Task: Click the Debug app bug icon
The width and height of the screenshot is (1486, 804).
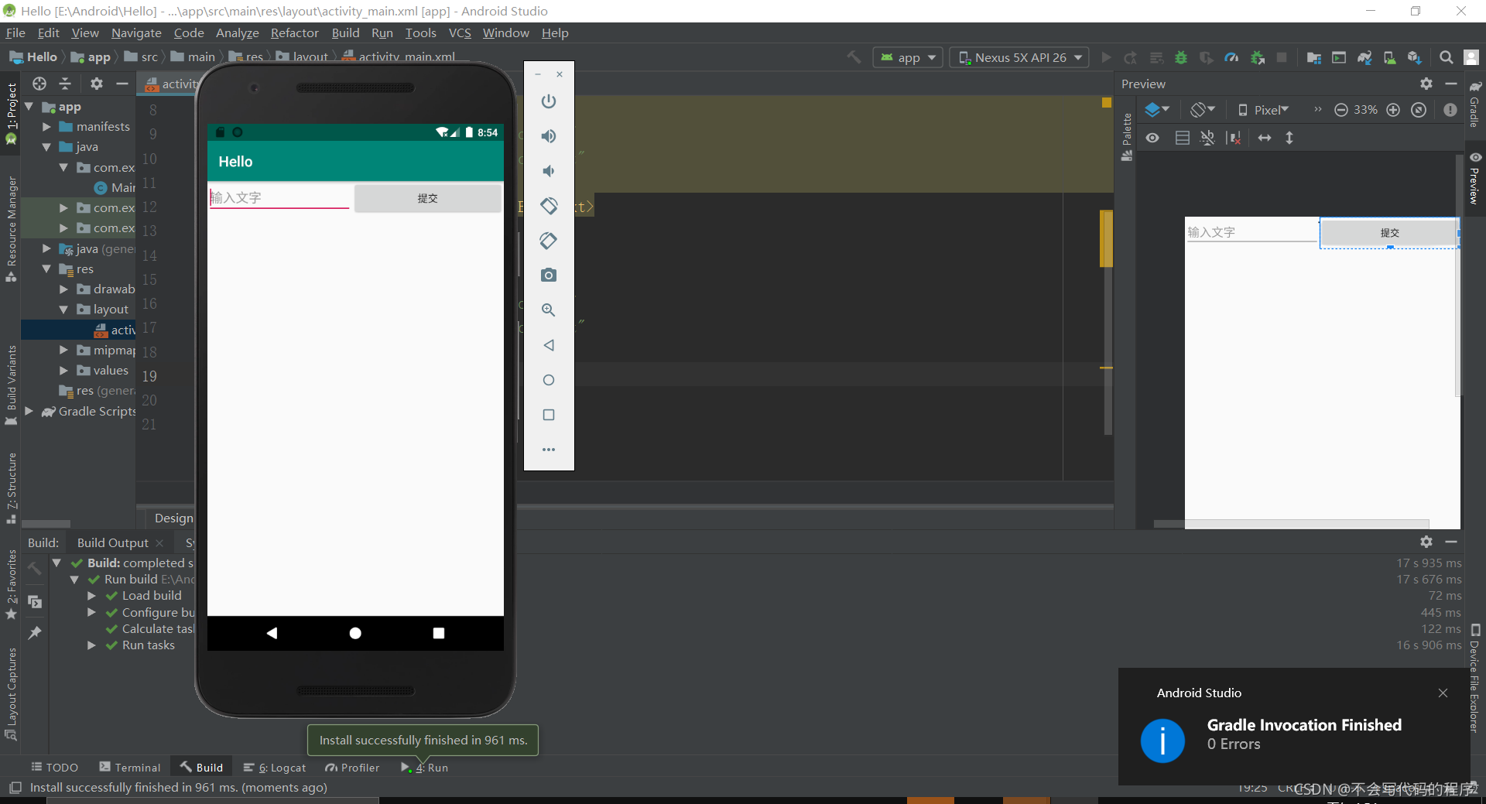Action: [1181, 57]
